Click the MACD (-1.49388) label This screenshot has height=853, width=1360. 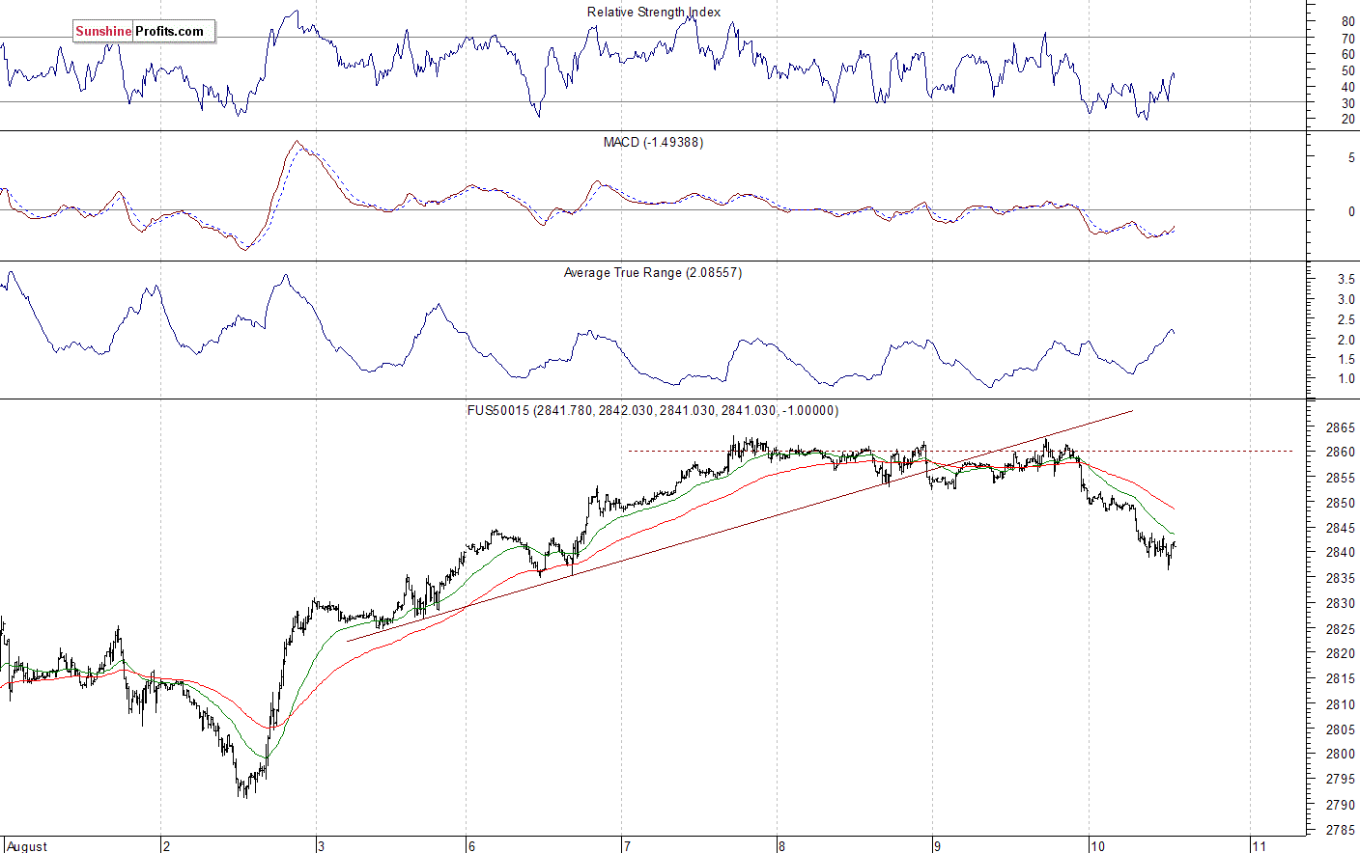pos(653,143)
